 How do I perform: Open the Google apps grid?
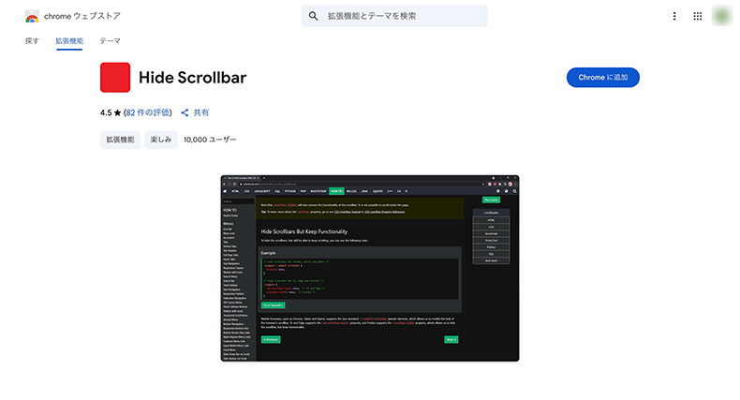coord(697,16)
